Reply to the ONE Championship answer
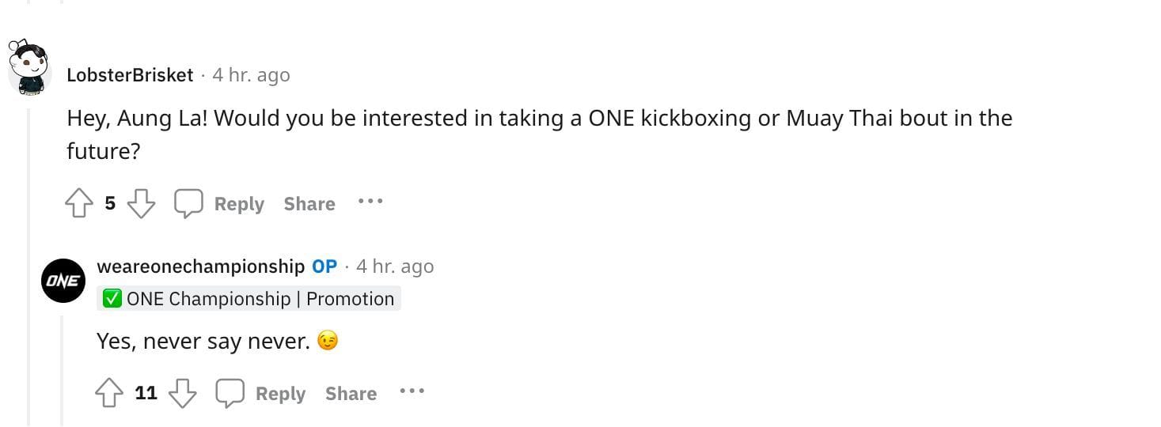 (280, 393)
